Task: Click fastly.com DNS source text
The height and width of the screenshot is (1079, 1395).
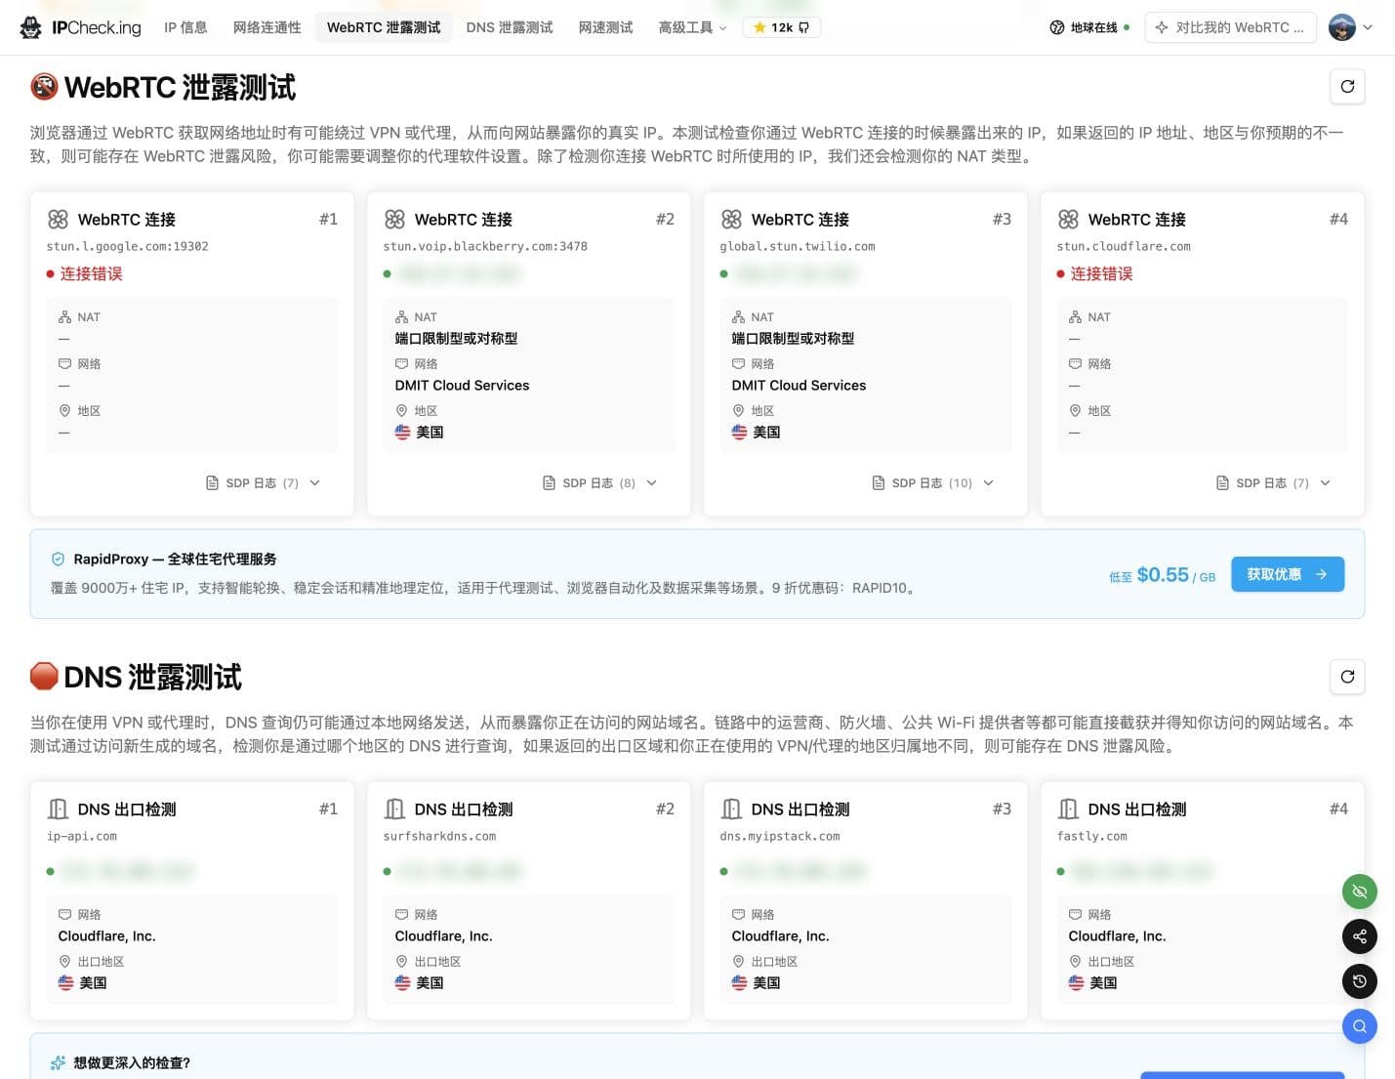Action: pyautogui.click(x=1091, y=836)
